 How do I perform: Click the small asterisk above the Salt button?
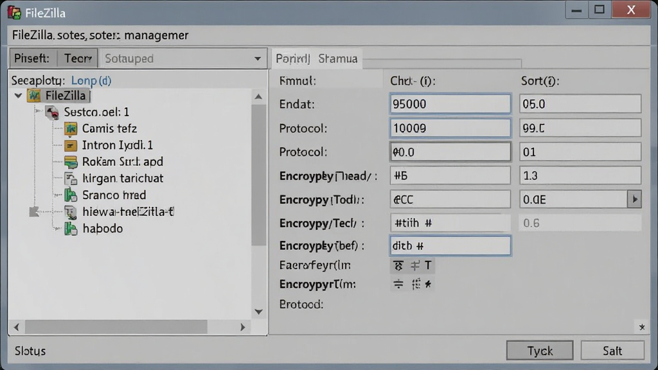pyautogui.click(x=642, y=327)
